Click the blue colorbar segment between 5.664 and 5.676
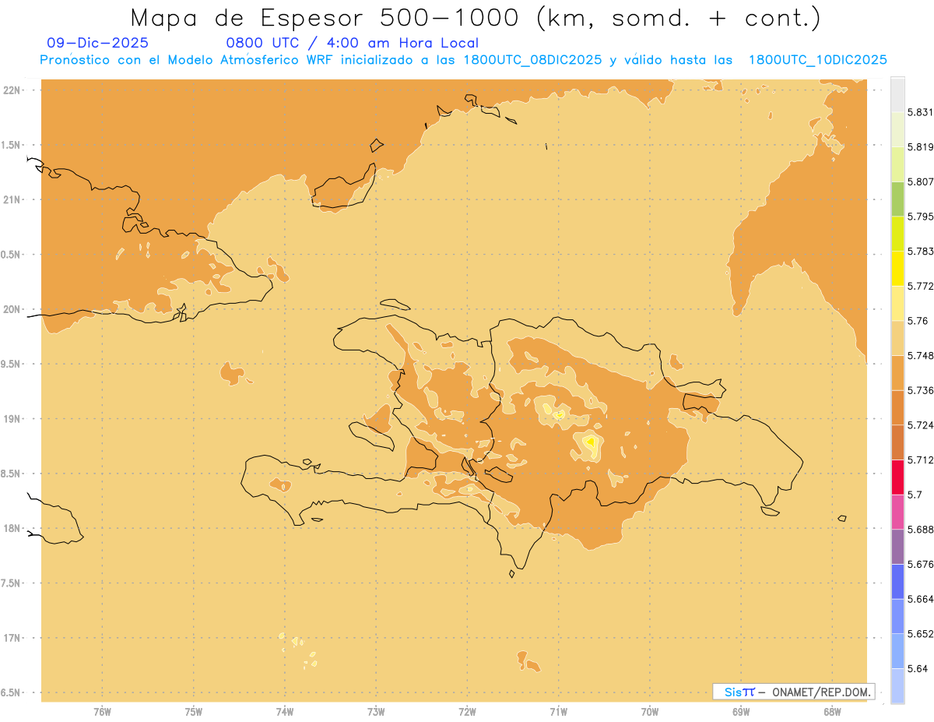Viewport: 934px width, 722px height. click(x=897, y=582)
